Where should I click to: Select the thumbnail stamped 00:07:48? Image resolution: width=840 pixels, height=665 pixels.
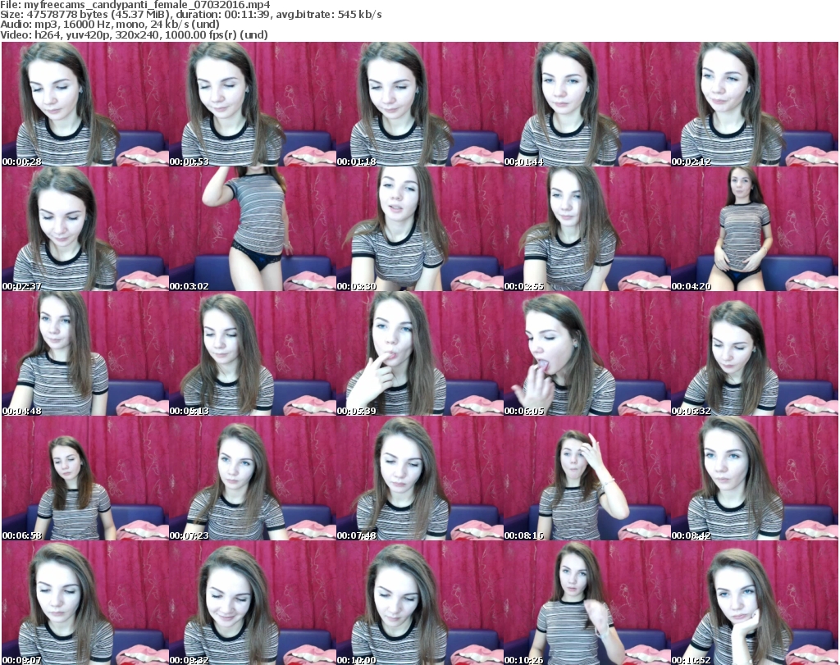tap(419, 479)
